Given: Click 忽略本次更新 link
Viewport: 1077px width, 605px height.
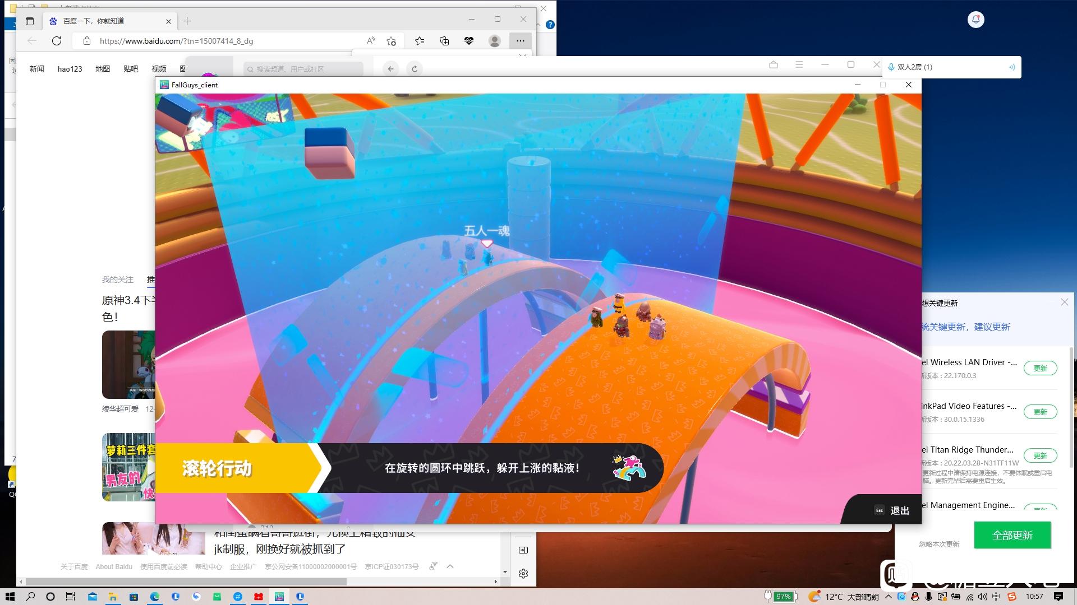Looking at the screenshot, I should 939,544.
